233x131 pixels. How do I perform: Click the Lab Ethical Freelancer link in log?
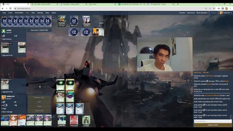212,95
